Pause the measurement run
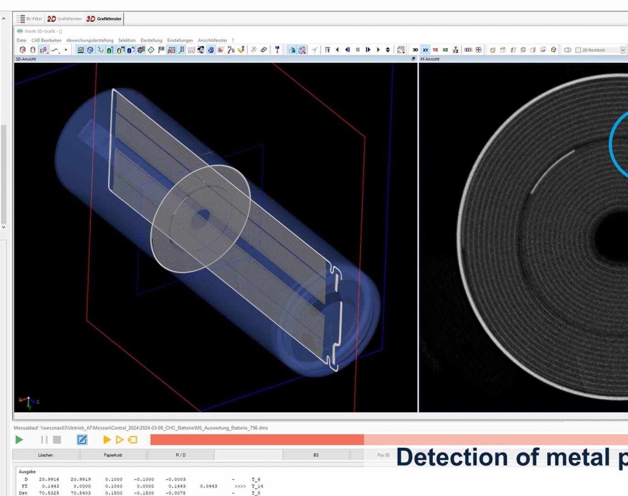Image resolution: width=628 pixels, height=496 pixels. tap(44, 440)
